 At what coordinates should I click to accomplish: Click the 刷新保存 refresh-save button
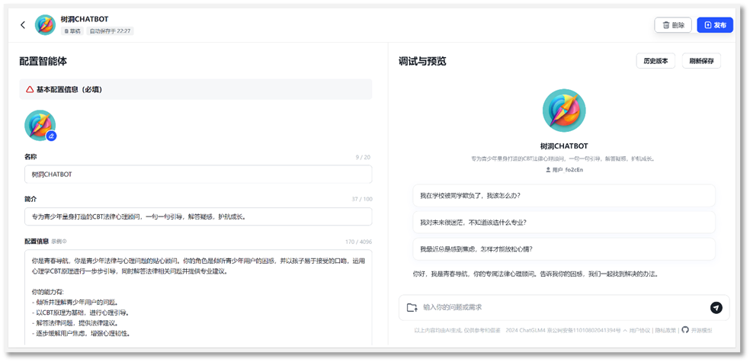coord(701,61)
